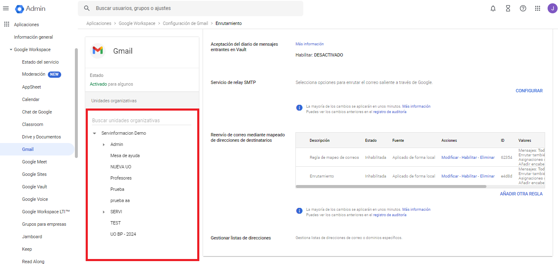The image size is (558, 264).
Task: Click Modificar for Regla de mapeo de correos
Action: coord(450,158)
